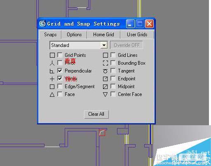The height and width of the screenshot is (166, 211).
Task: Switch to the Options tab
Action: click(x=74, y=35)
